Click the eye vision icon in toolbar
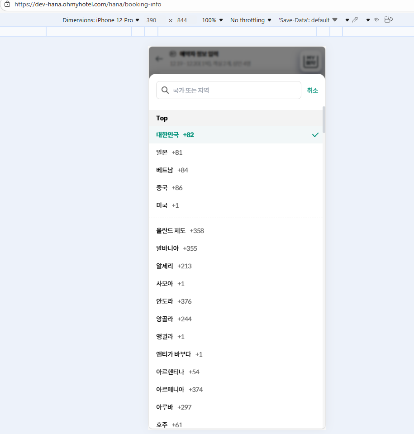This screenshot has height=434, width=414. [376, 20]
